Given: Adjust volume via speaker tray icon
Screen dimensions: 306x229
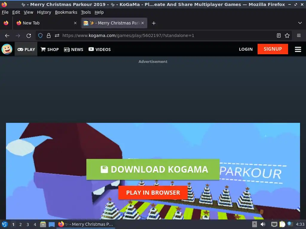Looking at the screenshot, I should coord(263,224).
